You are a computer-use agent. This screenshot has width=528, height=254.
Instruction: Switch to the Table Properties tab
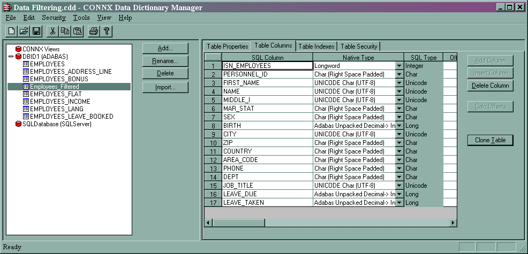227,47
